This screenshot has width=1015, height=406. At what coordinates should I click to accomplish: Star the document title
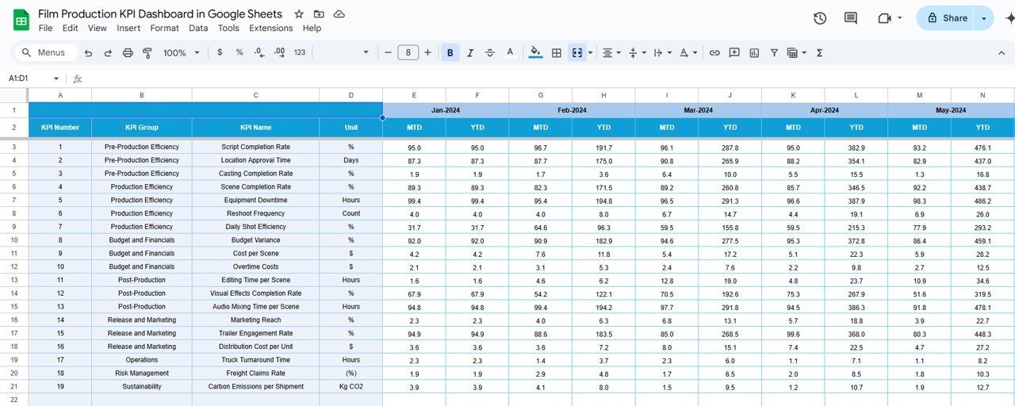pyautogui.click(x=299, y=14)
